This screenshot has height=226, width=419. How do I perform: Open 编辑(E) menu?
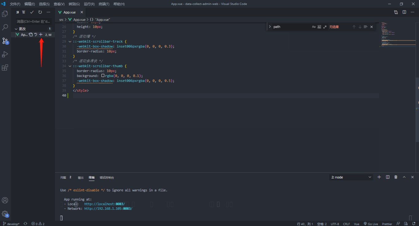coord(30,4)
